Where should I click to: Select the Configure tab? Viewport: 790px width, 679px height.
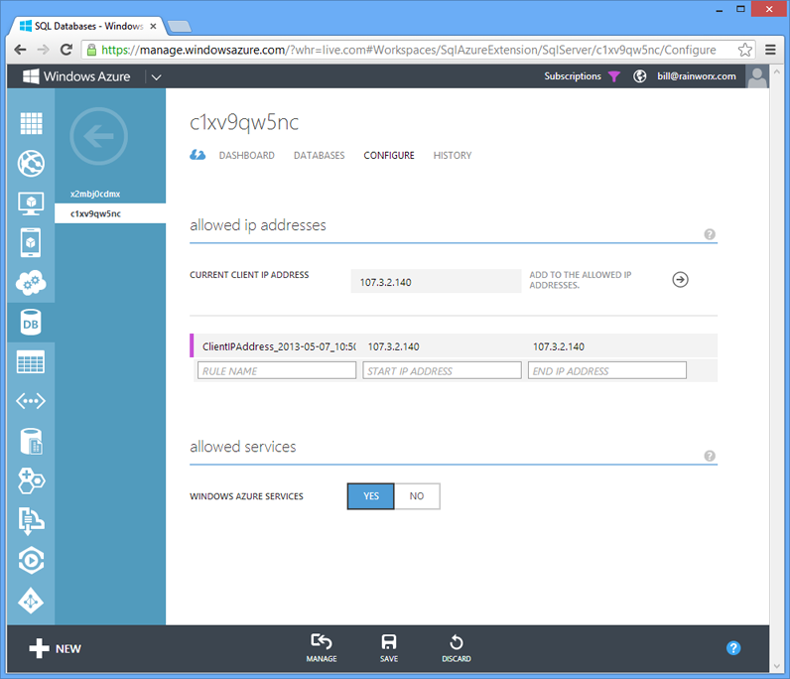pyautogui.click(x=389, y=155)
